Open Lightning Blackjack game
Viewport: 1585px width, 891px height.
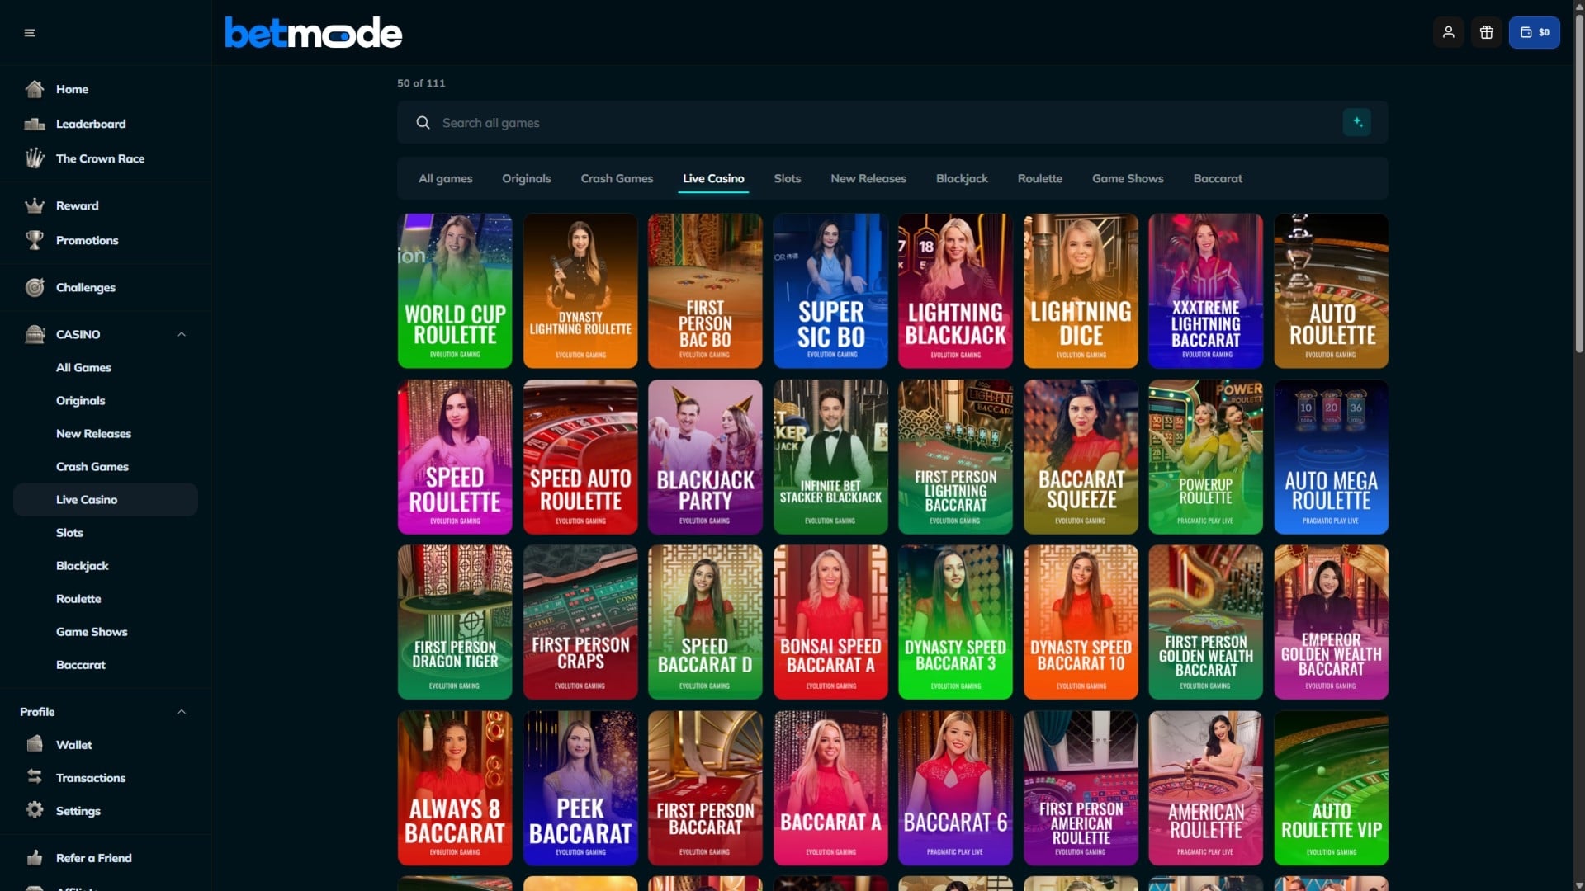coord(955,290)
